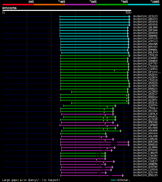Click the UniRef100_Q9AWU4 label
Image resolution: width=162 pixels, height=182 pixels.
tap(145, 61)
